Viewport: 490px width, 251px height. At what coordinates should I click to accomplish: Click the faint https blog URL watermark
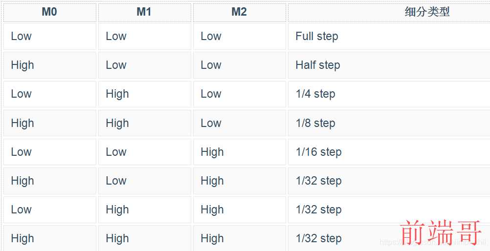click(x=433, y=242)
